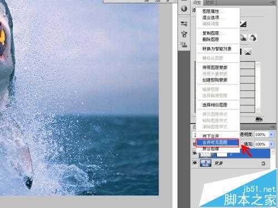This screenshot has height=208, width=278.
Task: Click icon below the adjustment presets list
Action: [x=259, y=119]
